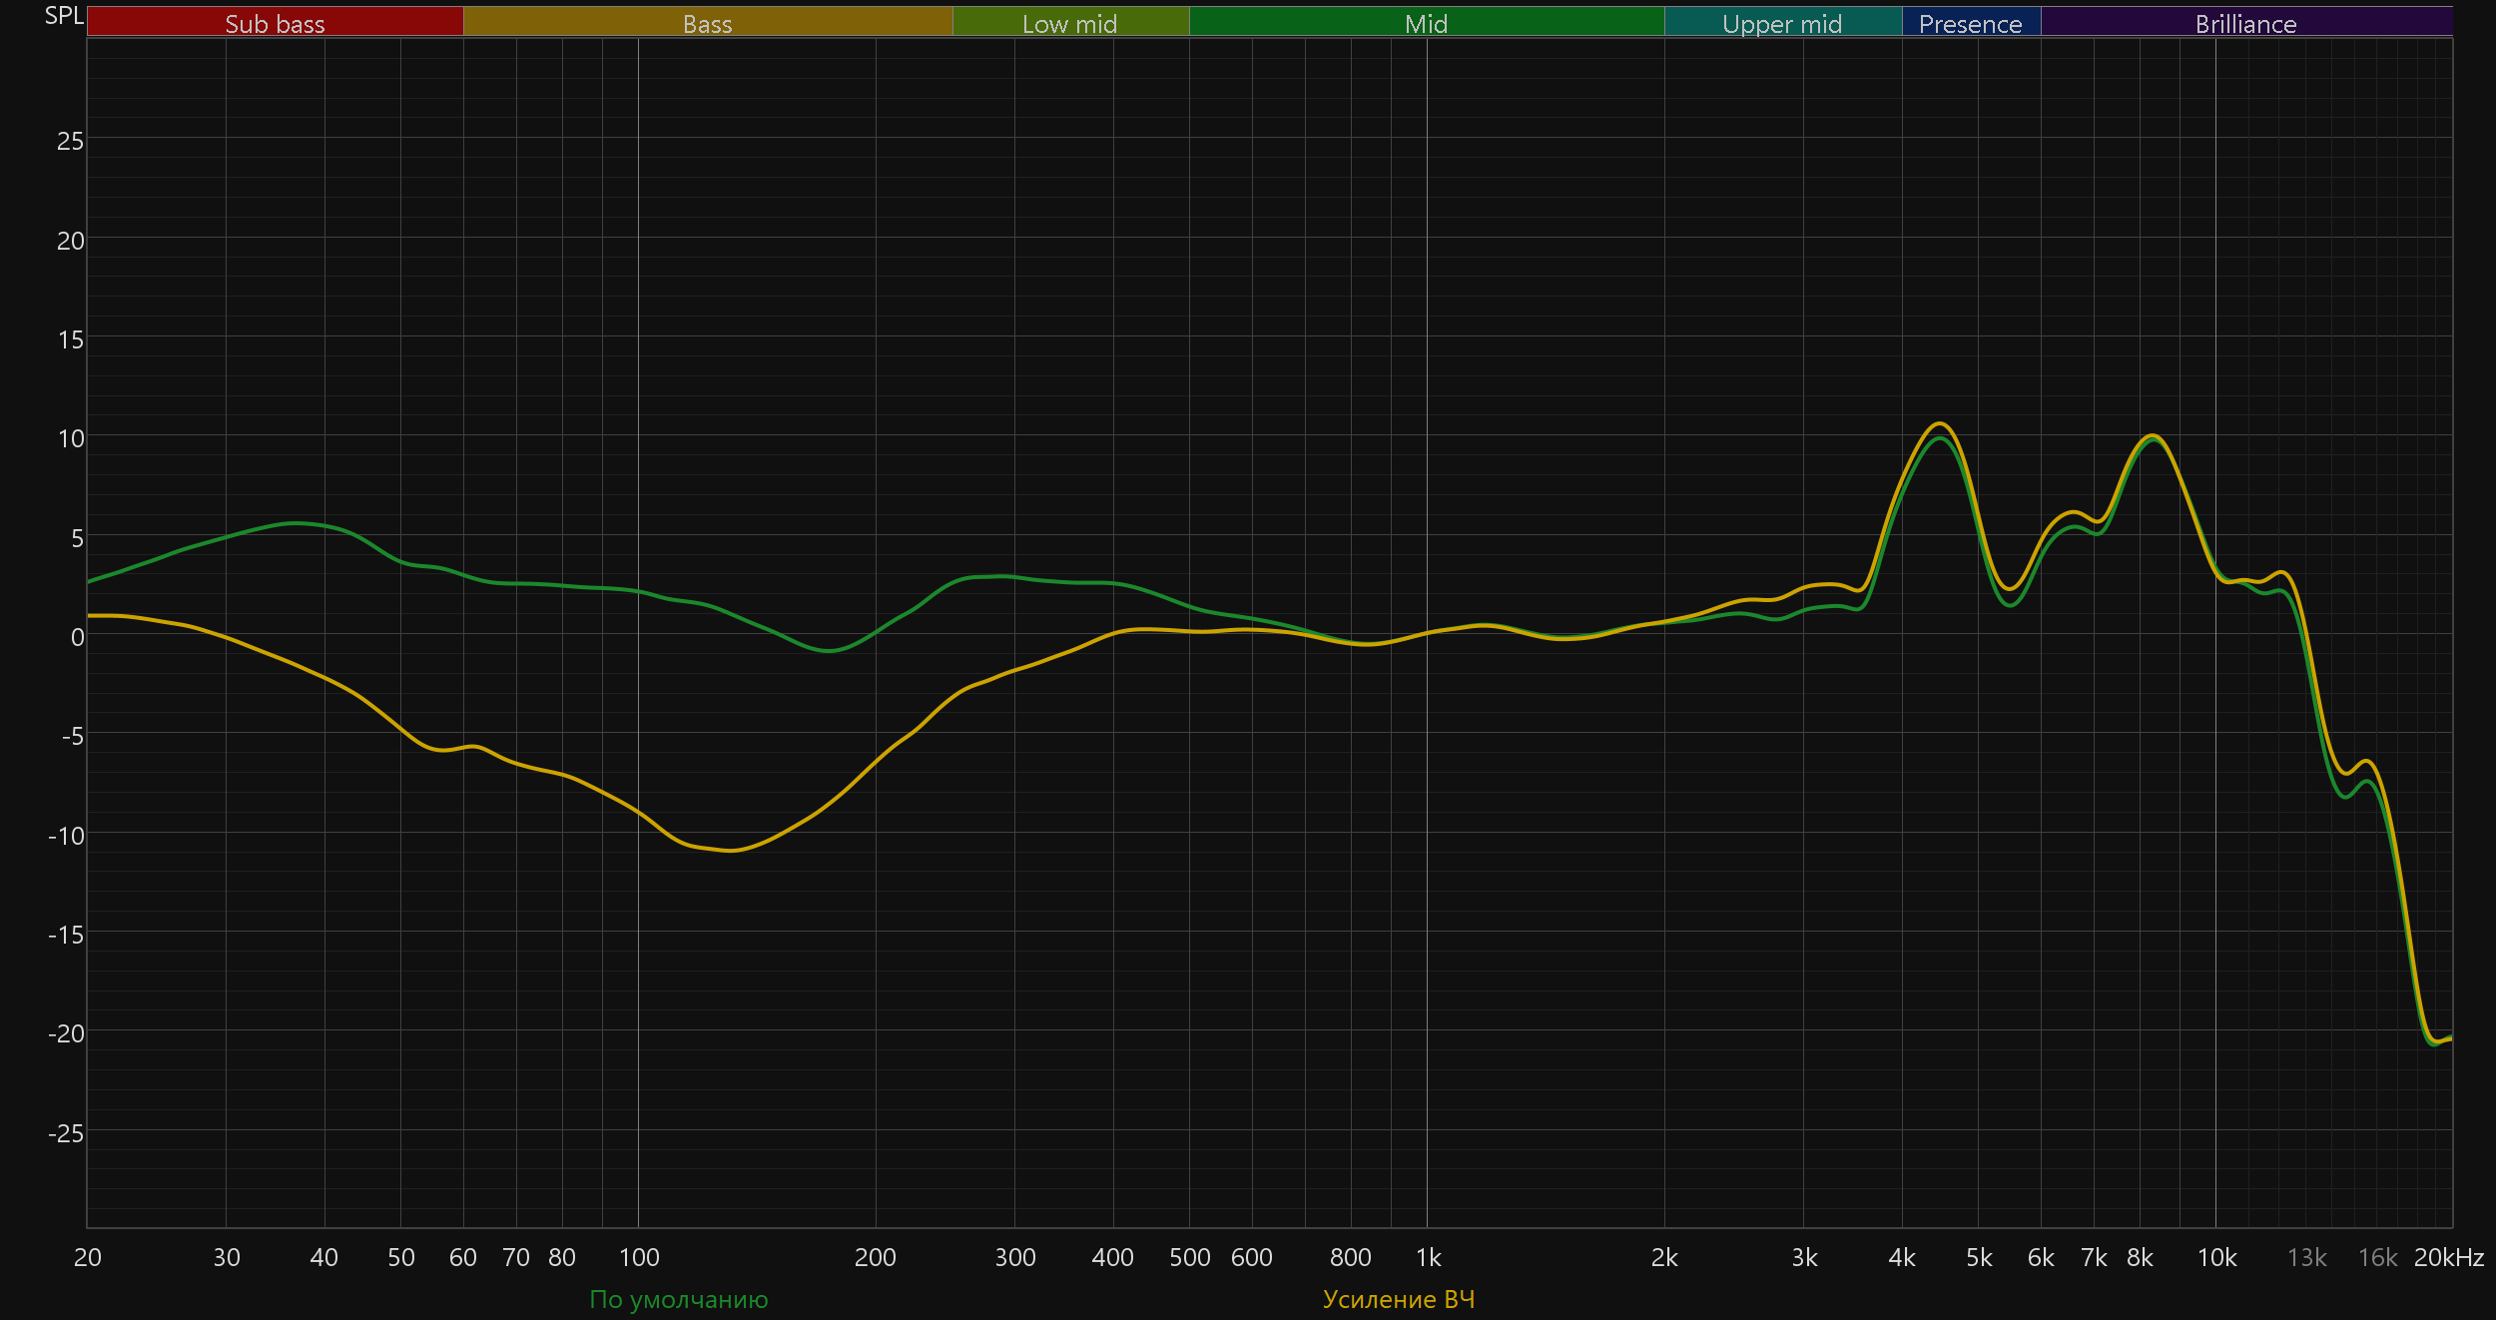The height and width of the screenshot is (1320, 2496).
Task: Click the 25 dB level label
Action: click(70, 141)
